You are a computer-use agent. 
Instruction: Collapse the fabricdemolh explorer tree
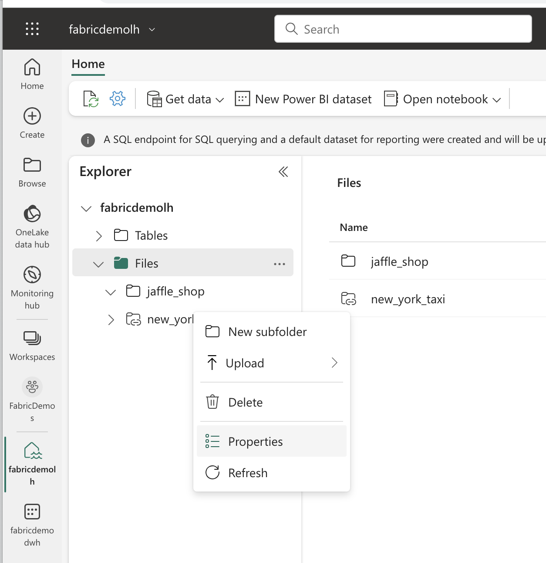tap(86, 208)
